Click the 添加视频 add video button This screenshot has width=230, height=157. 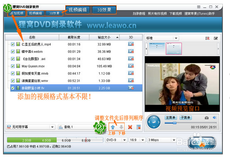tap(17, 13)
